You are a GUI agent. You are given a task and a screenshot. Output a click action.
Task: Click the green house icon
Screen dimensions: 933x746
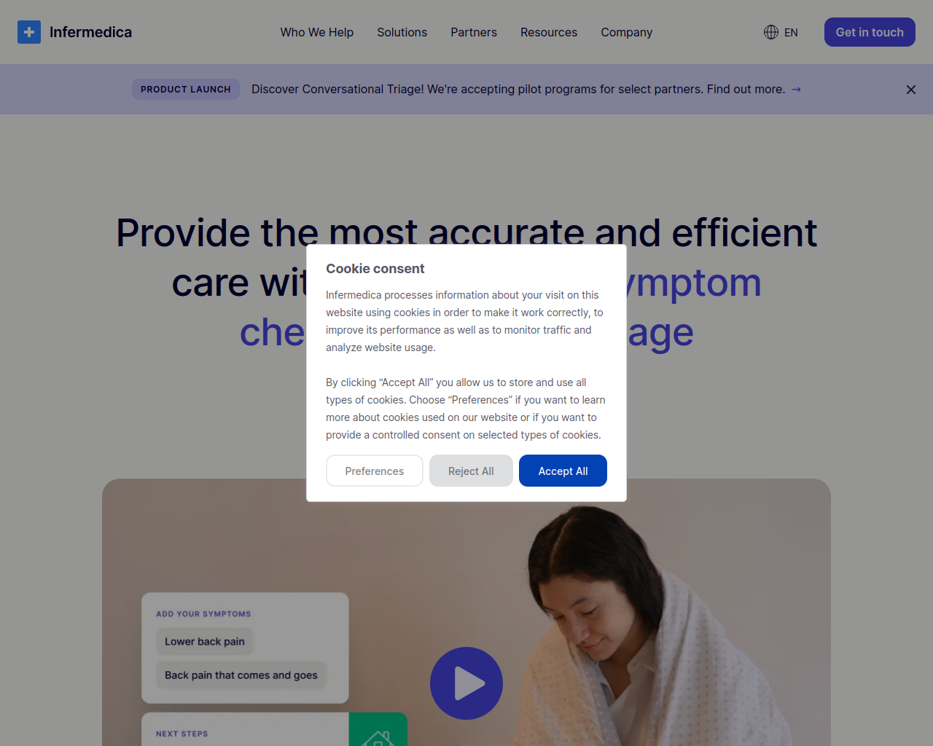coord(378,734)
